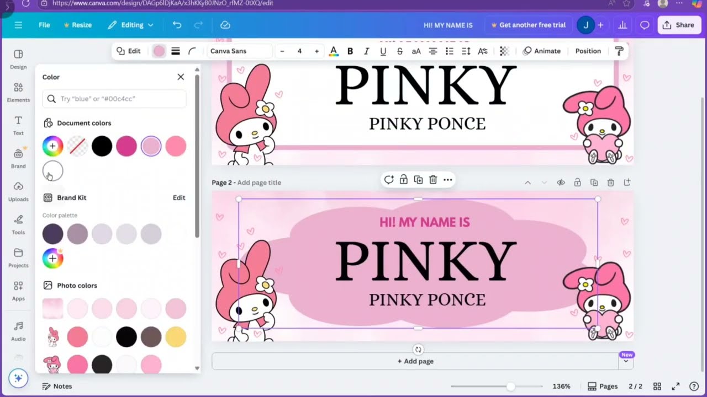Launch the Canva AI sparkle assistant

(x=18, y=378)
